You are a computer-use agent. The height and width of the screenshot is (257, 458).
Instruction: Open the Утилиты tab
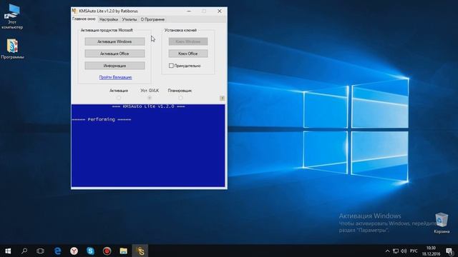[130, 19]
